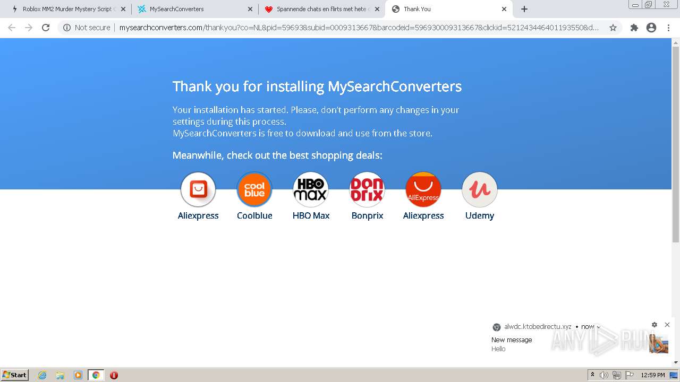This screenshot has width=680, height=382.
Task: Switch to the MySearchConverters tab
Action: [194, 9]
